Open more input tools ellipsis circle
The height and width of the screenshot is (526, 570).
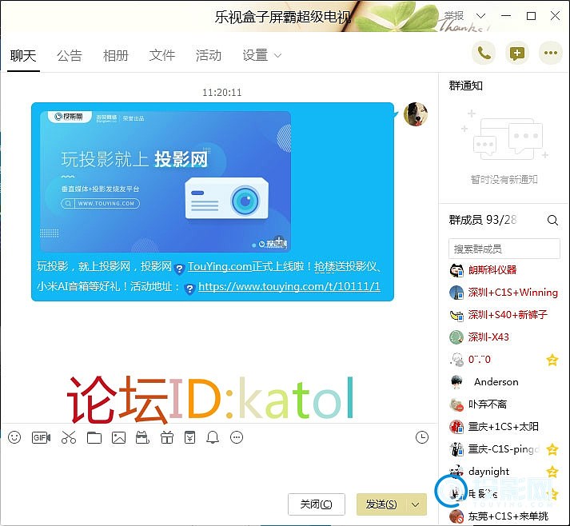click(237, 437)
